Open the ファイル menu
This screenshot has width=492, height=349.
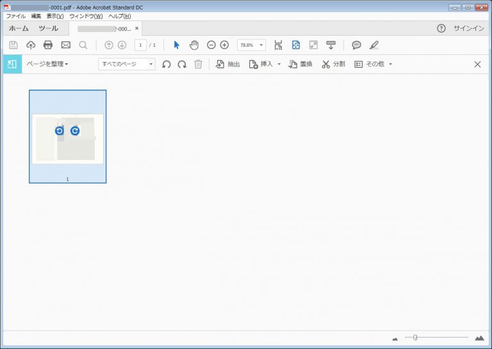(16, 16)
